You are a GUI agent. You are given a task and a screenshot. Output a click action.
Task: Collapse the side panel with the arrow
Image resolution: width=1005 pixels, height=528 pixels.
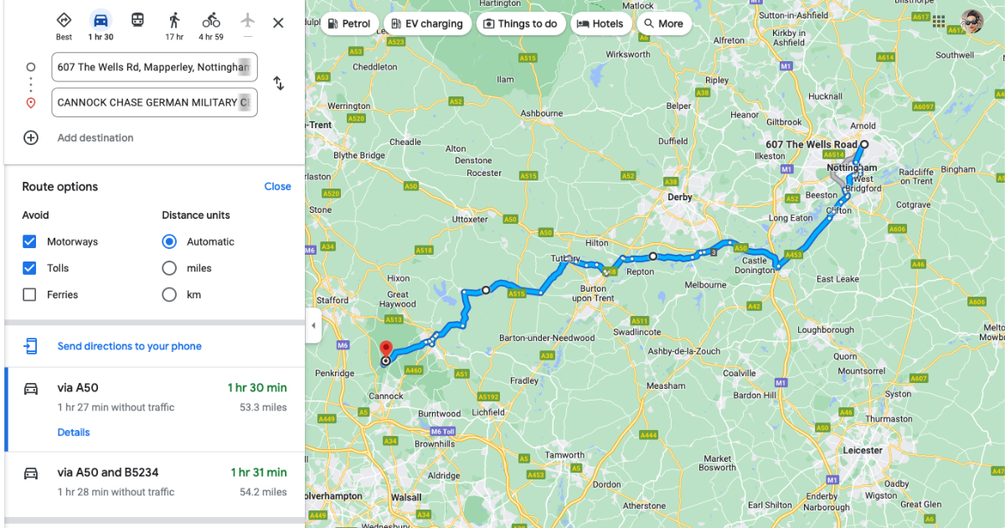(x=313, y=325)
